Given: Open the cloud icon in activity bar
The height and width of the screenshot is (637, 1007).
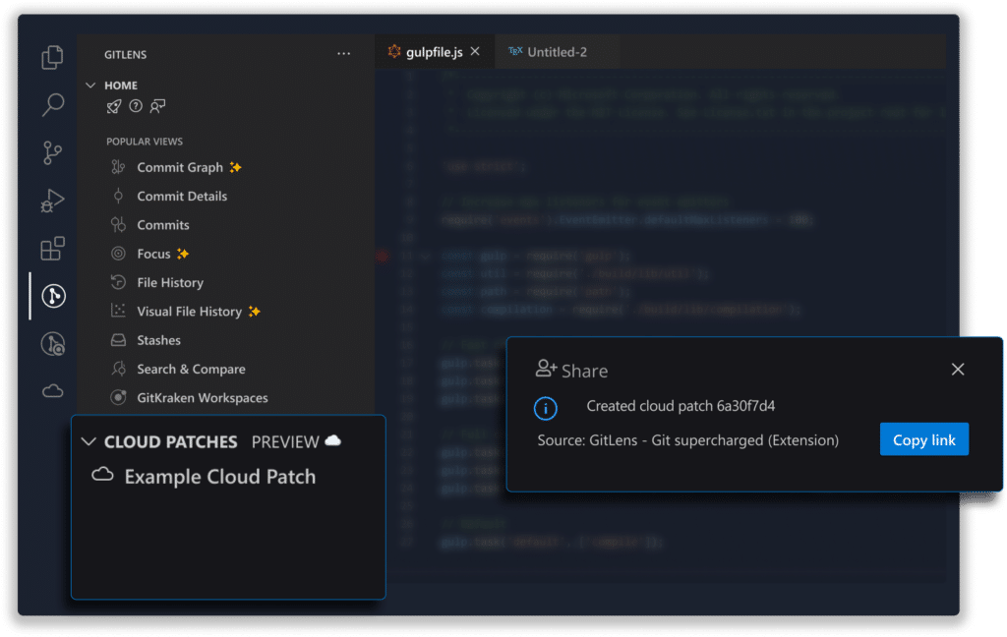Looking at the screenshot, I should pos(53,390).
